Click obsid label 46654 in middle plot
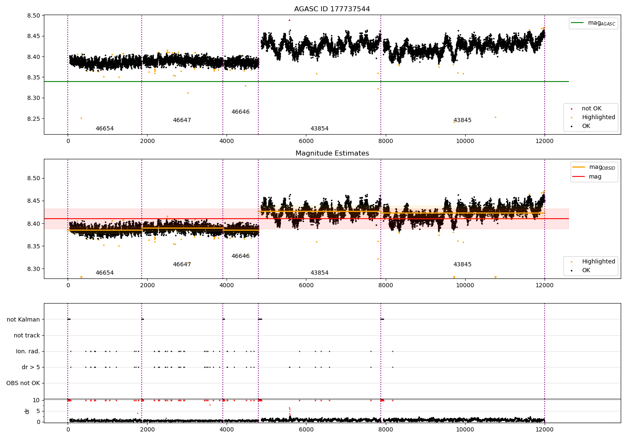Screen dimensions: 627x439 (104, 273)
